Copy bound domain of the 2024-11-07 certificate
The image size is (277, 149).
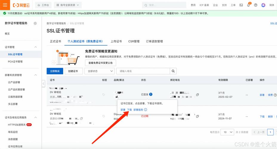(x=197, y=116)
